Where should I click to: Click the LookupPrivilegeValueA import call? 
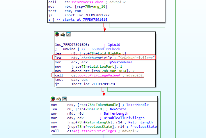pos(99,75)
